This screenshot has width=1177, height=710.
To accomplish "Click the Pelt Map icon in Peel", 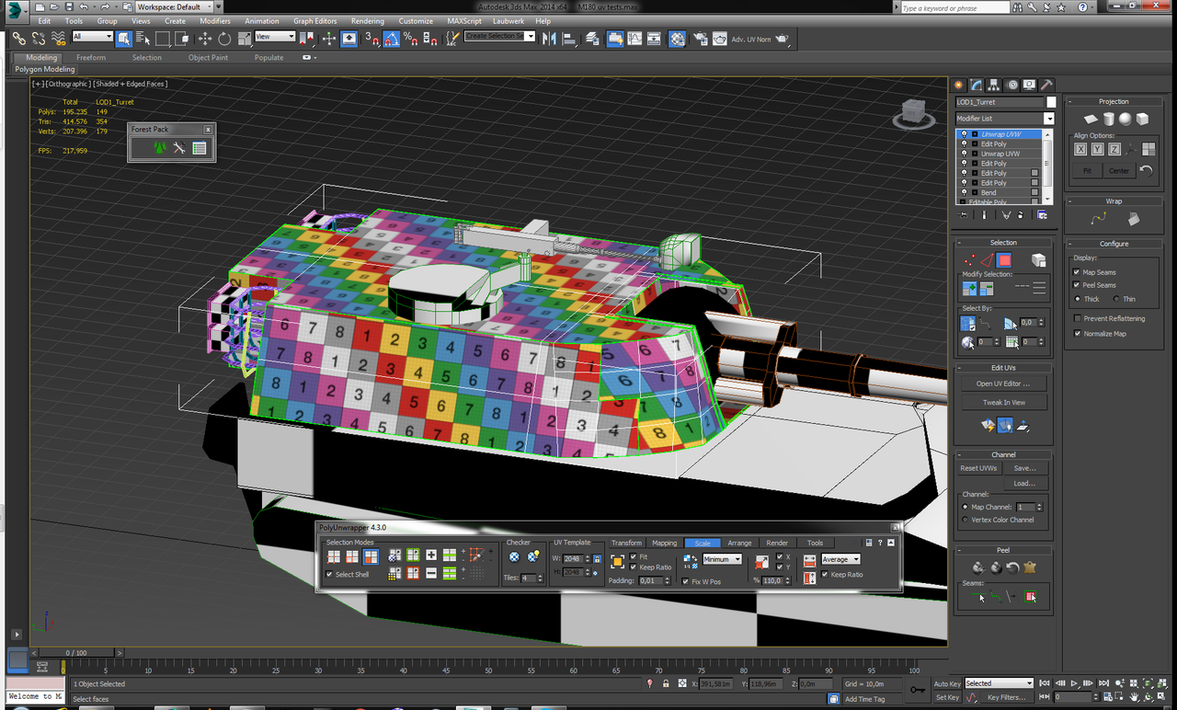I will pyautogui.click(x=1029, y=567).
